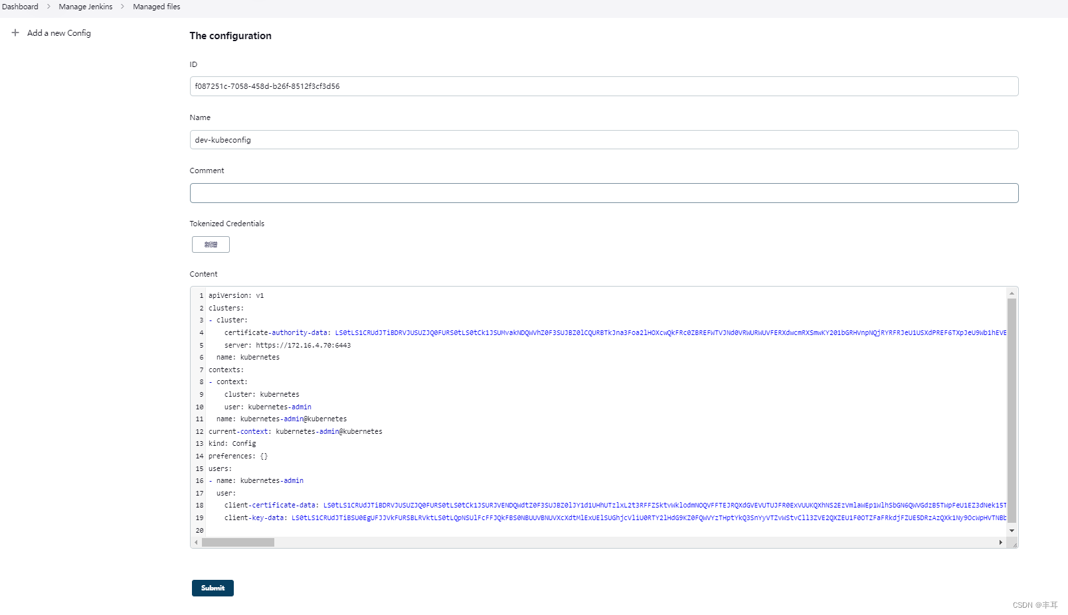Viewport: 1068px width, 615px height.
Task: Click the 'clusters:' line in editor
Action: 226,308
